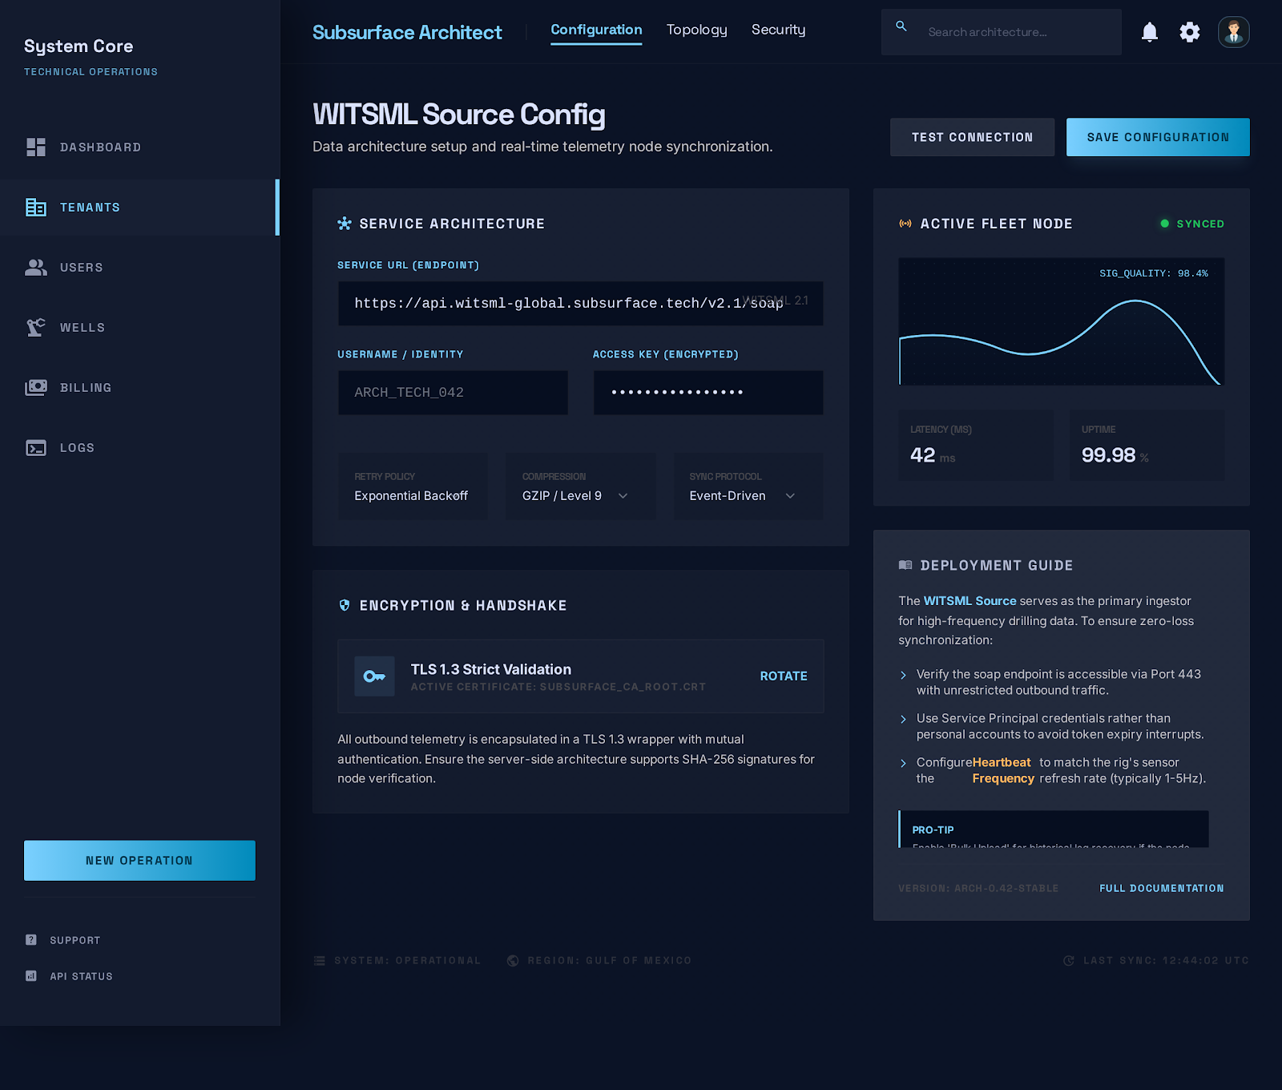
Task: Save the configuration
Action: [1157, 137]
